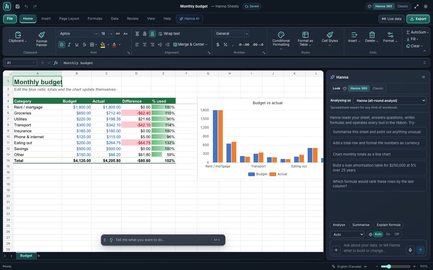The image size is (433, 270).
Task: Expand the General number format dropdown
Action: 247,34
